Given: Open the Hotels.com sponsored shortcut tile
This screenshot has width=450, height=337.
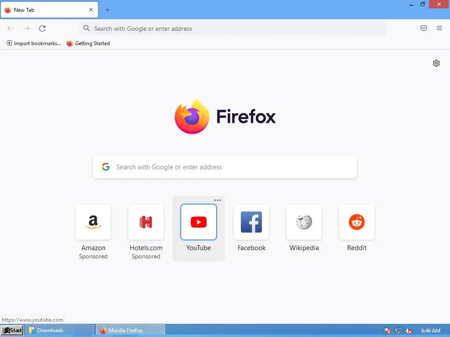Looking at the screenshot, I should point(146,222).
